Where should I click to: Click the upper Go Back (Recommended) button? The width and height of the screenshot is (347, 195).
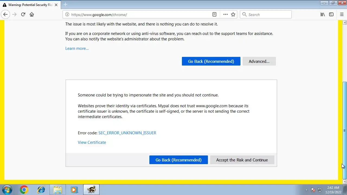pos(211,61)
